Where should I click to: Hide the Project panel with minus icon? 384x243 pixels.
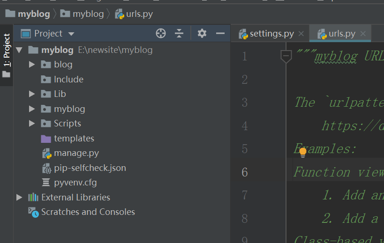coord(220,33)
